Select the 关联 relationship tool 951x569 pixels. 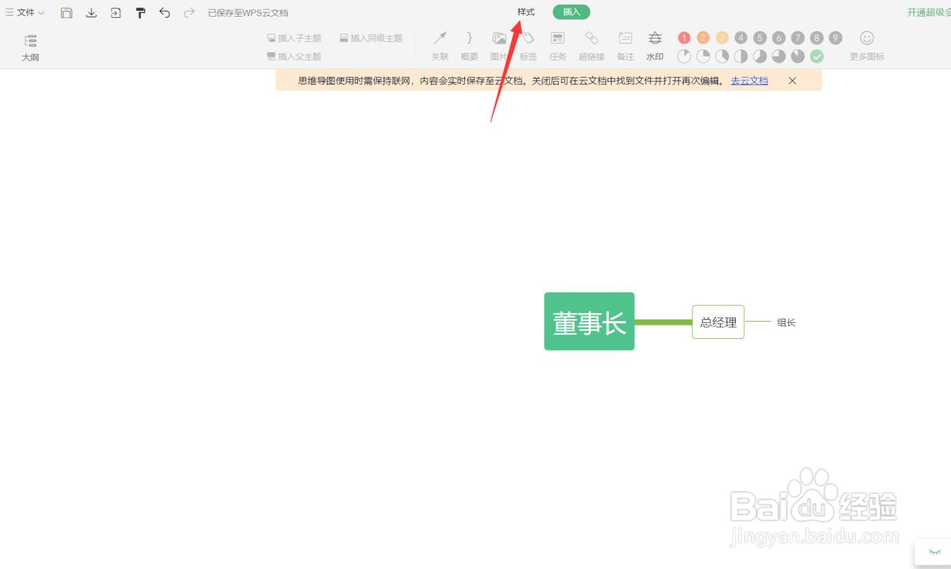point(440,46)
